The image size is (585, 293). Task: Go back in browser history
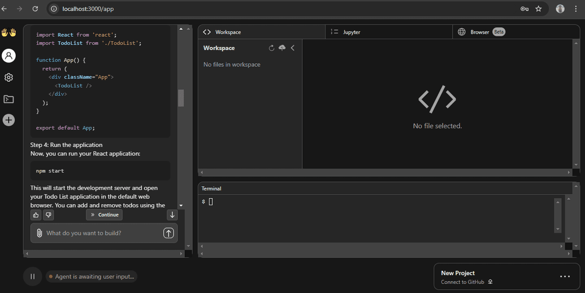4,9
